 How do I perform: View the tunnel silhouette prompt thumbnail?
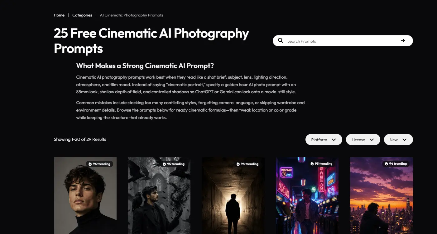click(x=233, y=195)
